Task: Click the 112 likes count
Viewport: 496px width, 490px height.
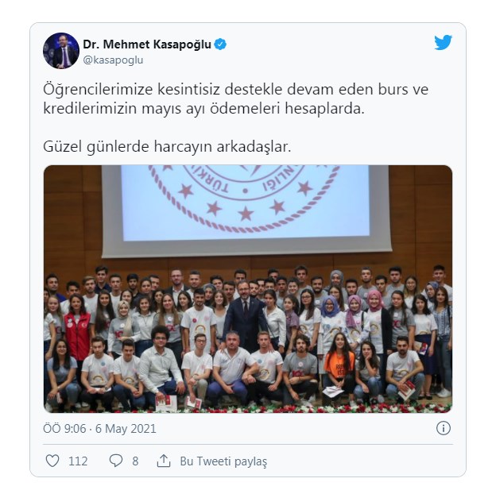Action: [x=78, y=461]
